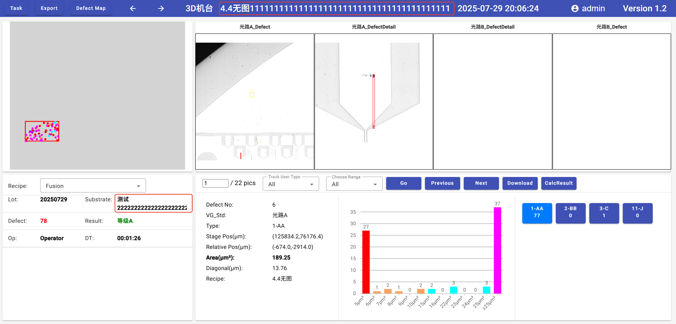
Task: Select the 2-BB defect category tile
Action: 570,213
